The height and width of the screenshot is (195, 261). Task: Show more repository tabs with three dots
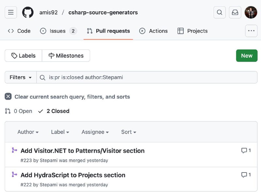(251, 31)
